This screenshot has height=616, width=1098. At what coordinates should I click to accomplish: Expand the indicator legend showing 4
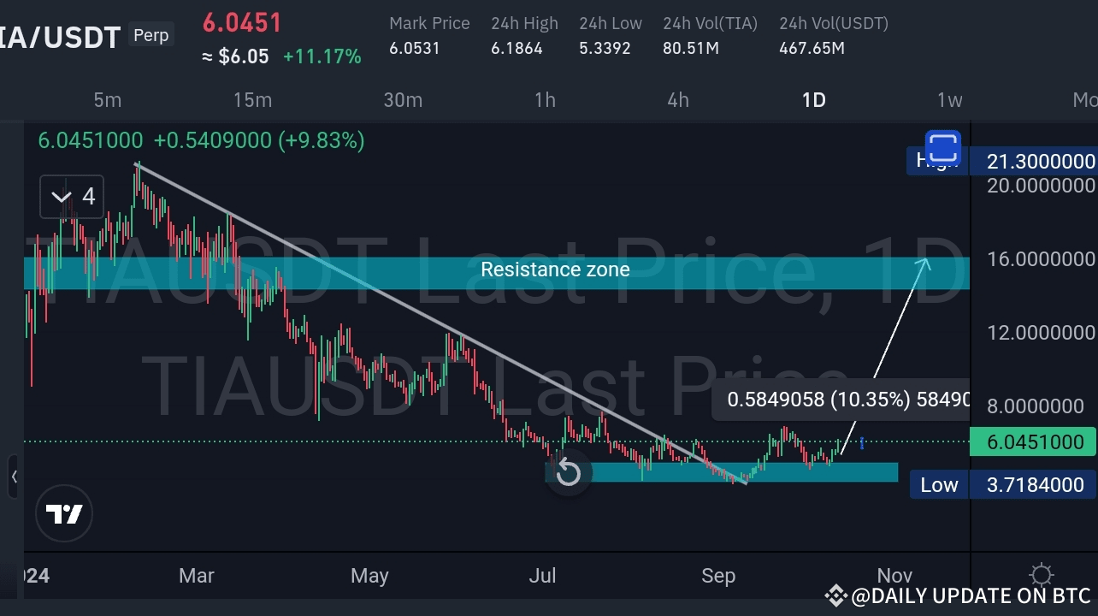pyautogui.click(x=72, y=197)
